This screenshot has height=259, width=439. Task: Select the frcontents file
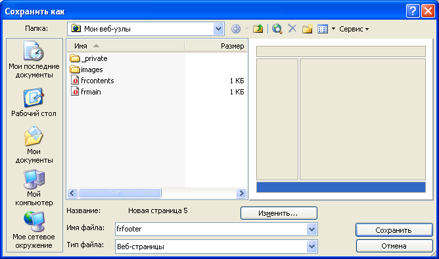pos(97,81)
